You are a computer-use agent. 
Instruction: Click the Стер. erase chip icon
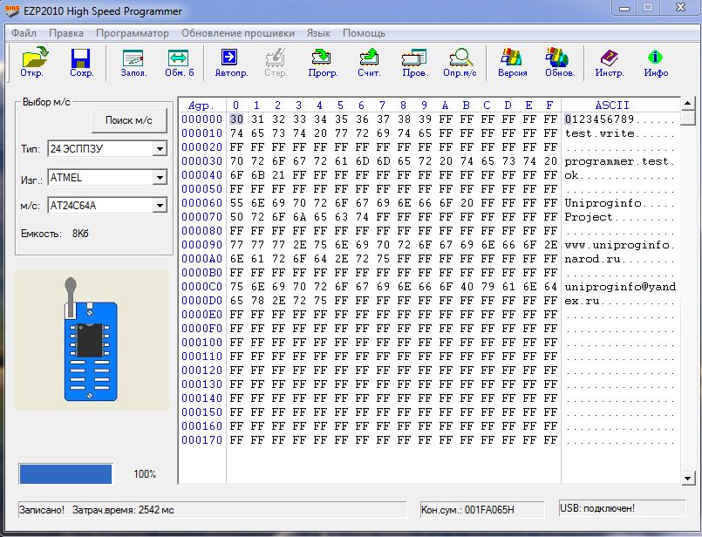point(276,63)
